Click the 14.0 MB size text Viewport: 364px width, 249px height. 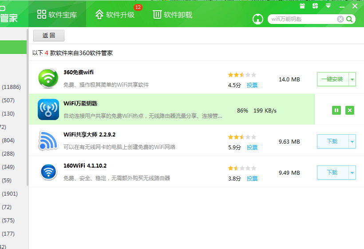pos(289,80)
